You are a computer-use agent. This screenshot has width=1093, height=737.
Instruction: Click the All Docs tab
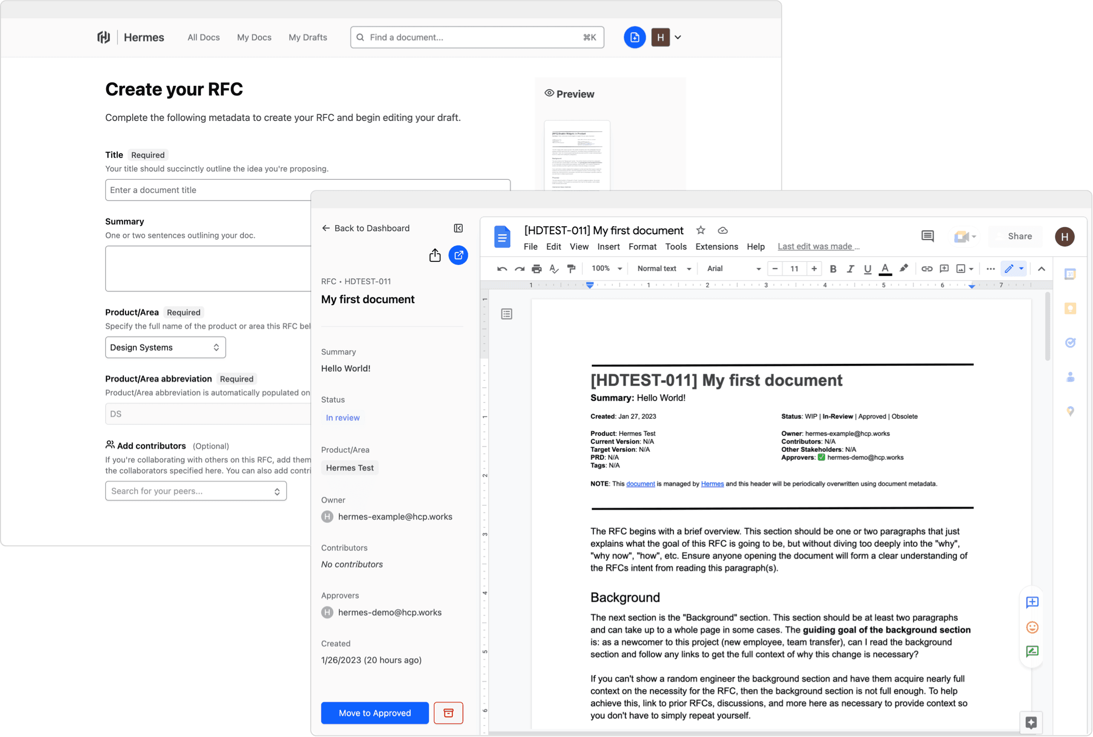(202, 37)
